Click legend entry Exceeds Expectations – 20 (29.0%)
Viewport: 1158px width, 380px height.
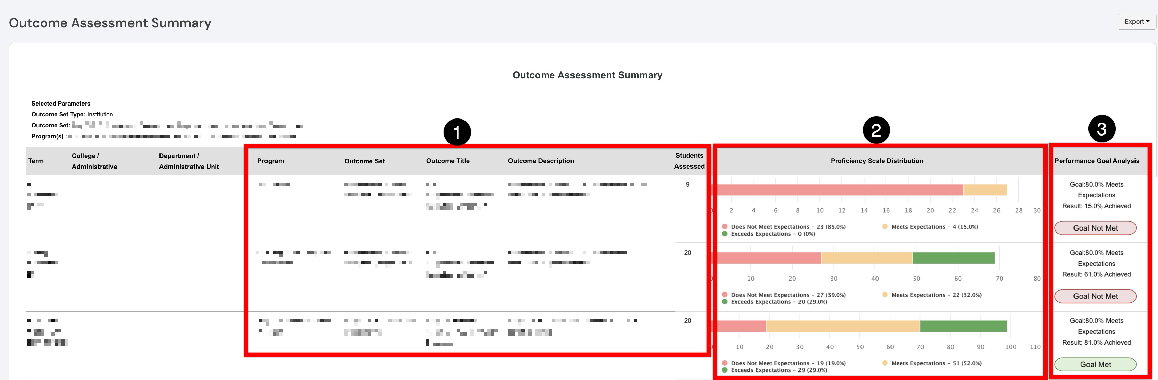[774, 302]
